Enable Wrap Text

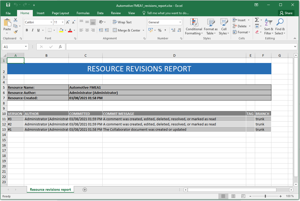tap(123, 22)
